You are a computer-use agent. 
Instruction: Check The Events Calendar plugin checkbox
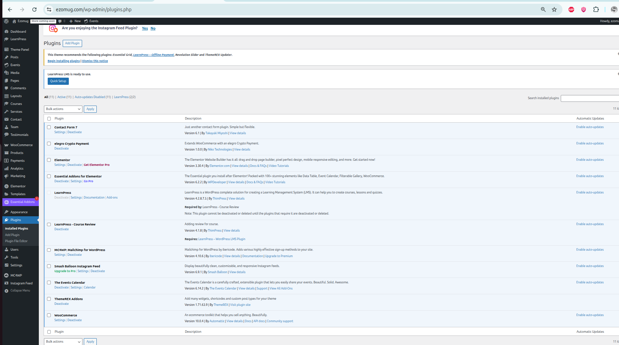[x=49, y=283]
